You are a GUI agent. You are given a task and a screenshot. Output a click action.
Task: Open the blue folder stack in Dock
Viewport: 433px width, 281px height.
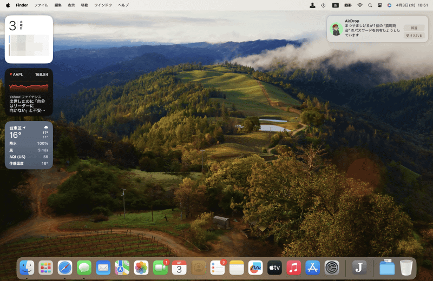[x=387, y=267]
